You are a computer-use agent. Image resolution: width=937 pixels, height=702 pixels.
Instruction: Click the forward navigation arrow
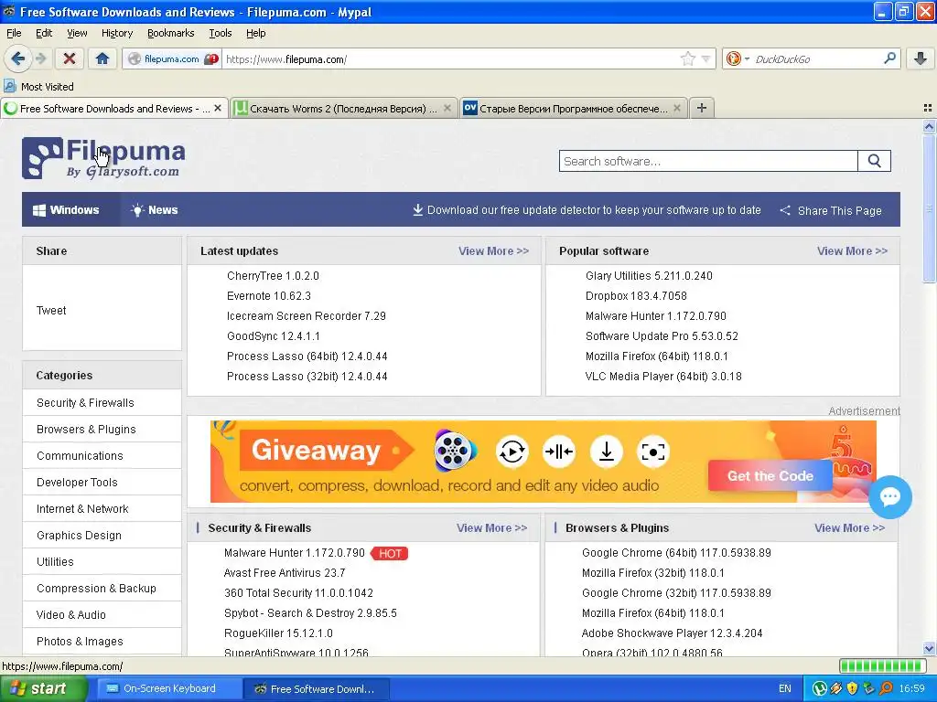40,58
